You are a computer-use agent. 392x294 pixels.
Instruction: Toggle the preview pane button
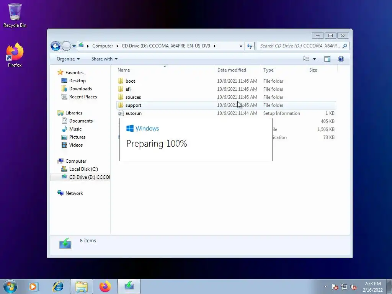[327, 59]
